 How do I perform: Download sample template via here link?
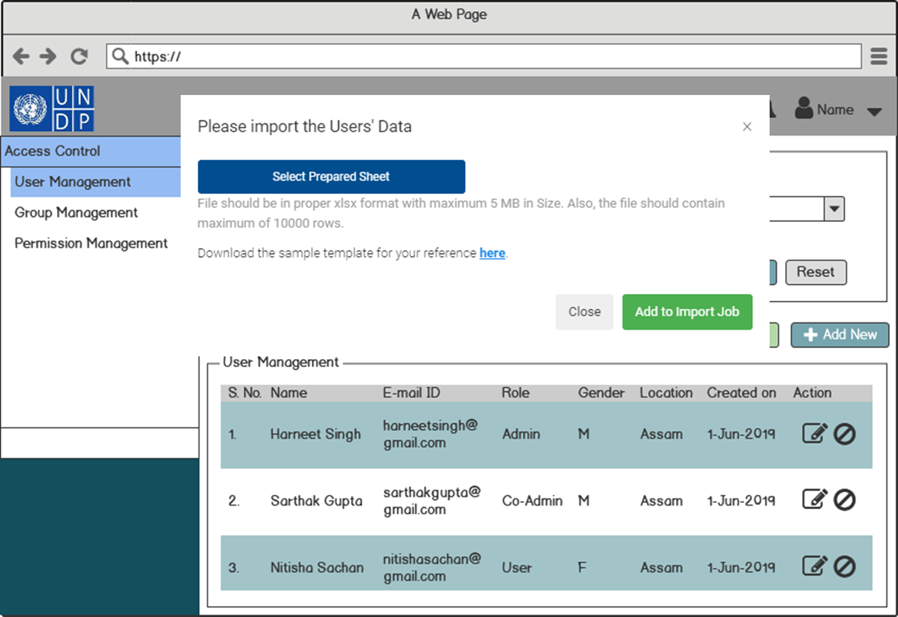point(492,253)
